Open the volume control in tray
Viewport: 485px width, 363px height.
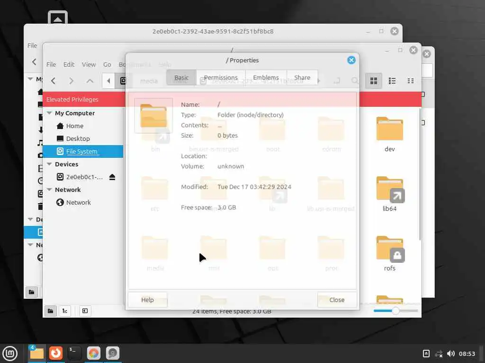pos(451,354)
